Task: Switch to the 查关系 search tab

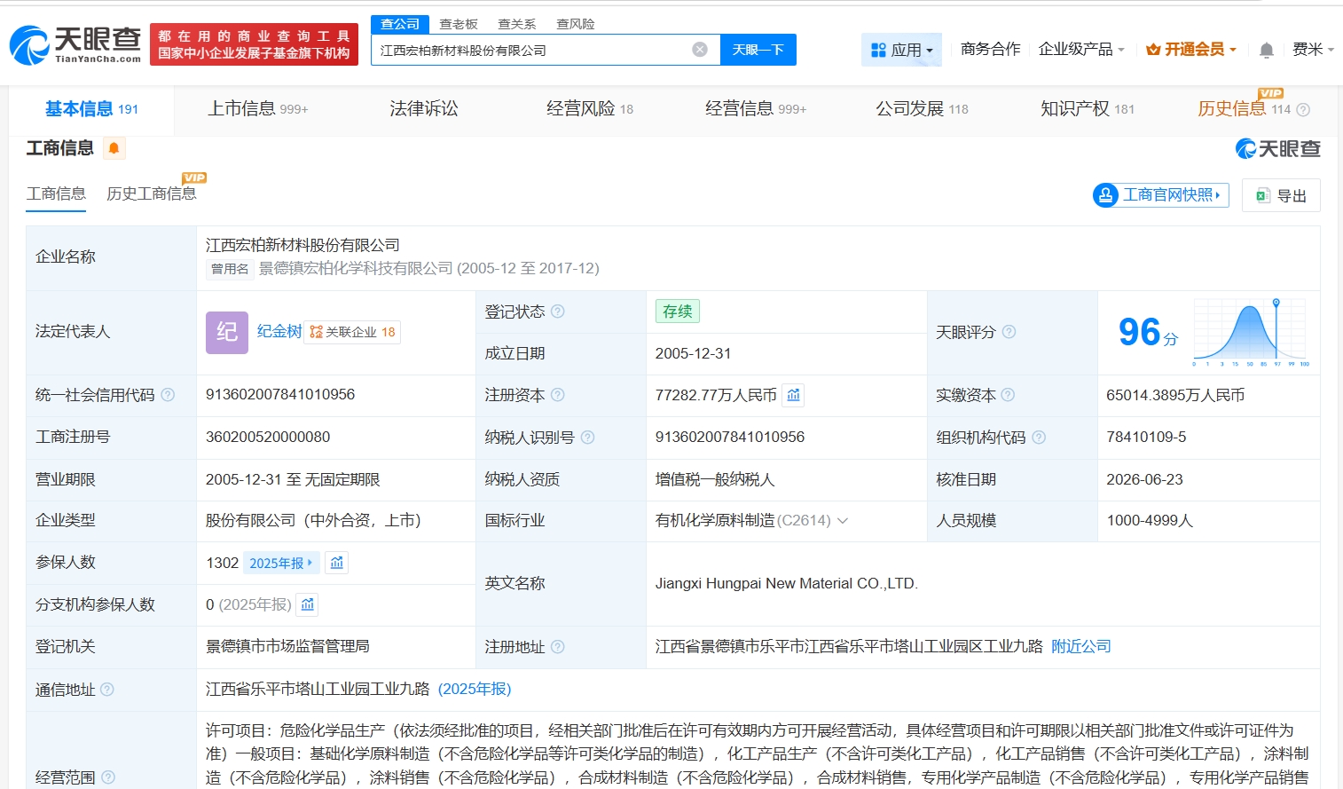Action: point(517,24)
